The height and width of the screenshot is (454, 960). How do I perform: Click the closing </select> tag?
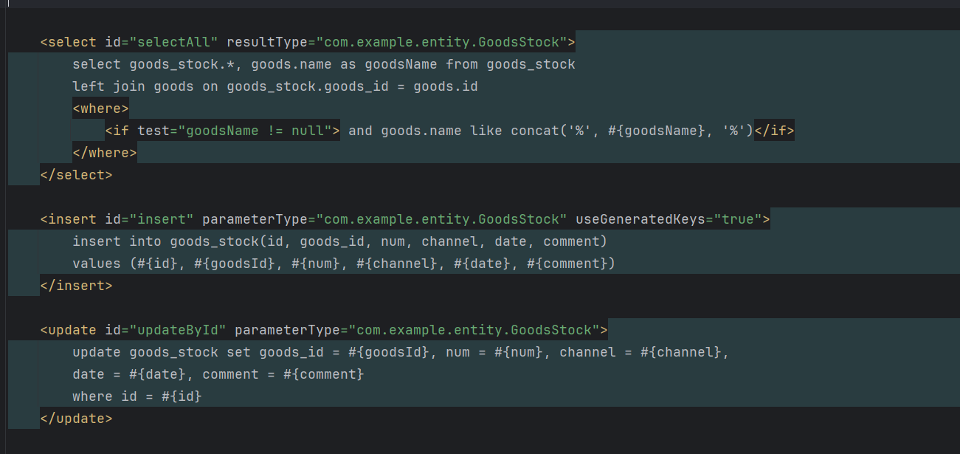(76, 175)
